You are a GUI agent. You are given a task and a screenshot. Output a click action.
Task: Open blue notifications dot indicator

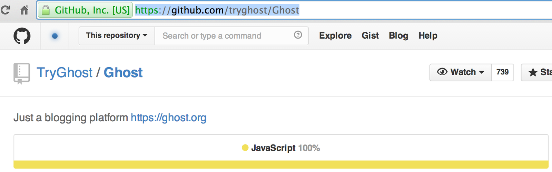[55, 36]
